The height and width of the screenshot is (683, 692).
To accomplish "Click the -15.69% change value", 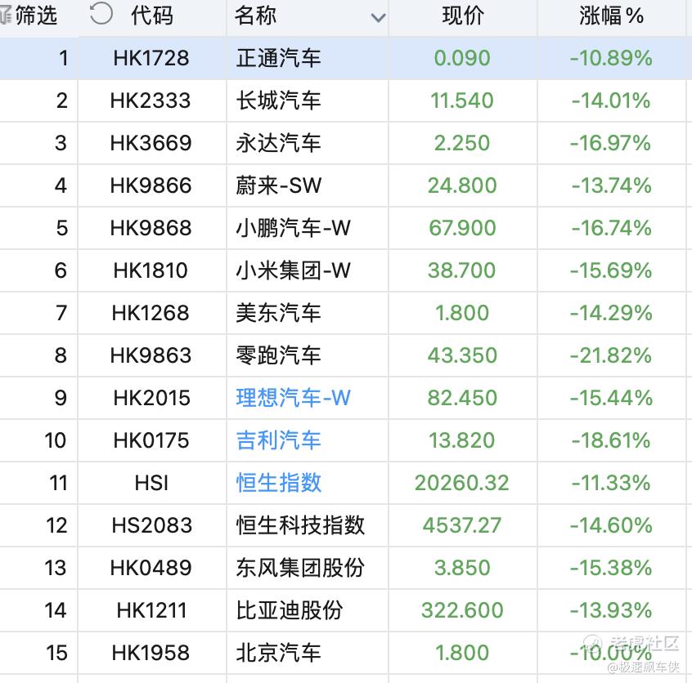I will coord(611,270).
